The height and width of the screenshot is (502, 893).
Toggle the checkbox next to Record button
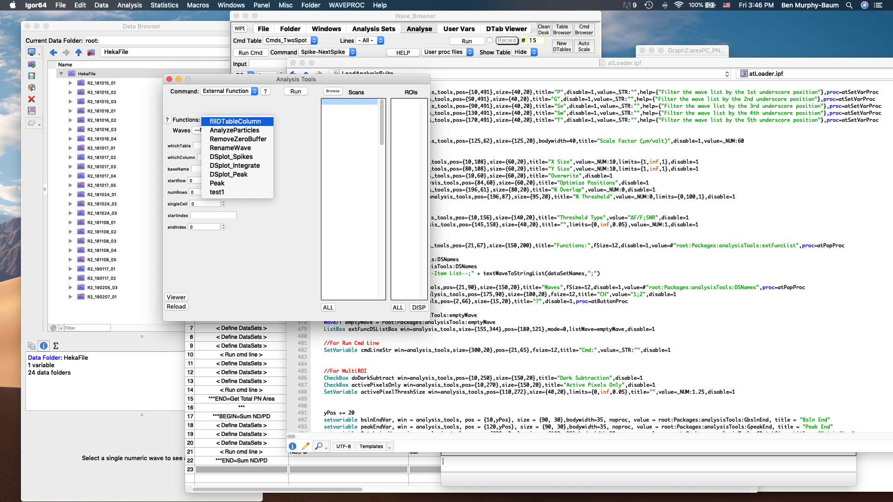coord(490,40)
